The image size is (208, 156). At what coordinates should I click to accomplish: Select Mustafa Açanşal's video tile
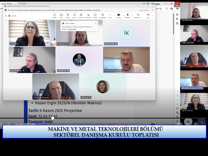click(126, 60)
